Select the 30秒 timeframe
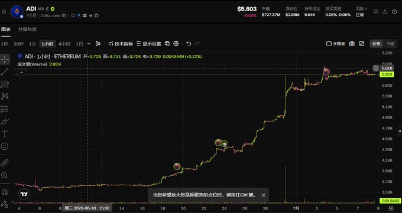Screen dimensions: 402x213 pyautogui.click(x=18, y=44)
